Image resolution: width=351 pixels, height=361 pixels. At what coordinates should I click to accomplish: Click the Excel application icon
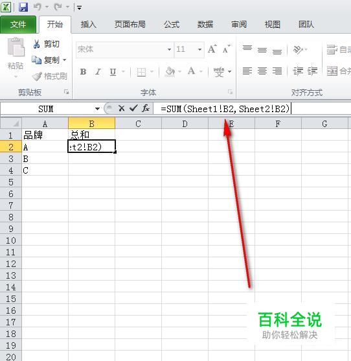(6, 7)
